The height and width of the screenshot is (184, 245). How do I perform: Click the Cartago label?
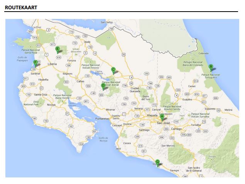click(176, 129)
